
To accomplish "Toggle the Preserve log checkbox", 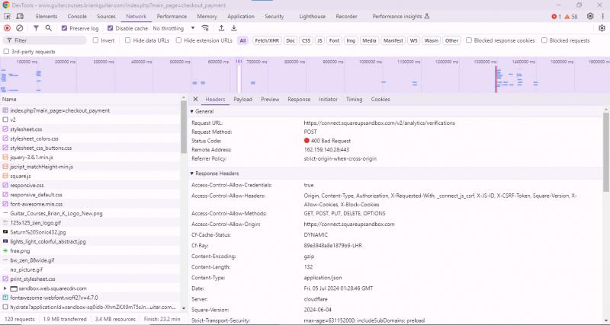I will [65, 28].
